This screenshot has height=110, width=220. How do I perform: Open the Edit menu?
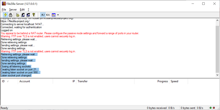tap(22, 9)
